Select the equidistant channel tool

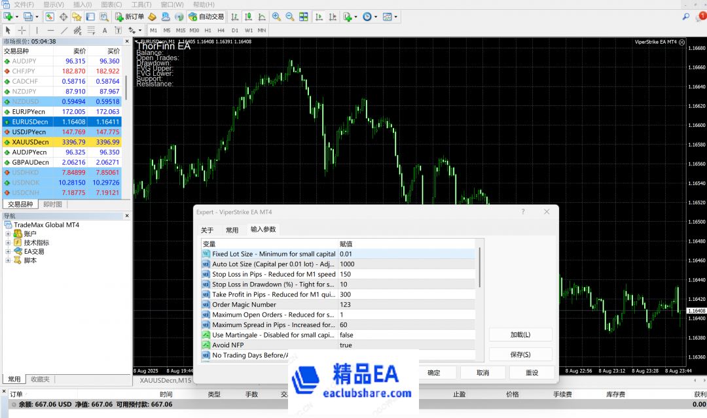(77, 30)
